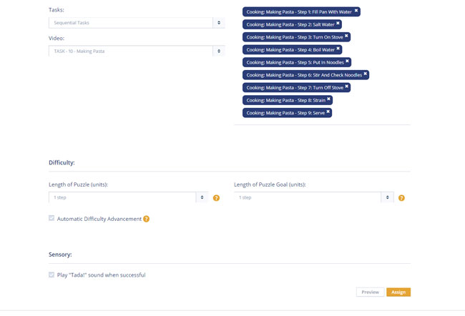Open the Sequential Tasks dropdown
The image size is (465, 316).
(x=137, y=23)
